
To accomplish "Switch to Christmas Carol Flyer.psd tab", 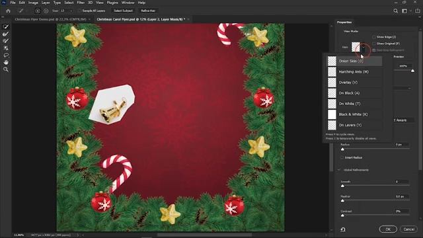I will (x=141, y=19).
